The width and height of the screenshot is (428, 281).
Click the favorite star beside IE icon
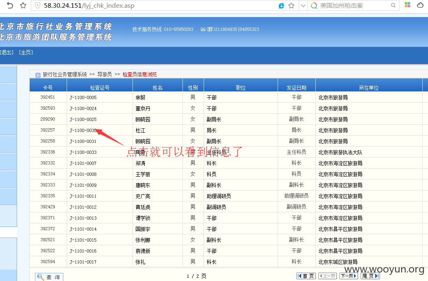click(x=291, y=5)
